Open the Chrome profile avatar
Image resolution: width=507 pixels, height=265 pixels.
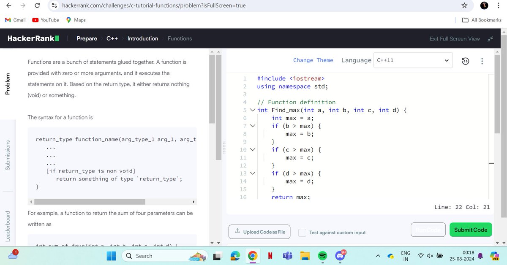[x=484, y=5]
